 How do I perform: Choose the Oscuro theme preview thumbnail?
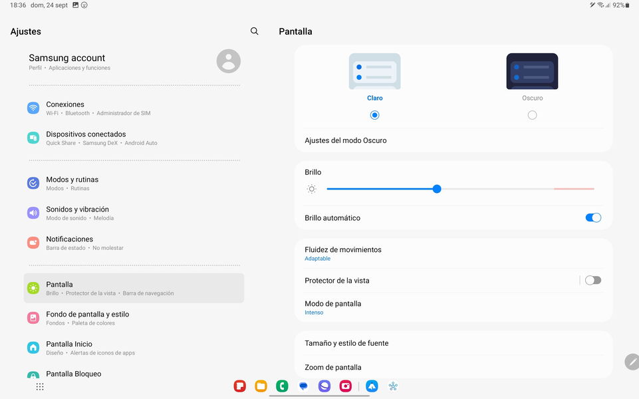pyautogui.click(x=532, y=71)
